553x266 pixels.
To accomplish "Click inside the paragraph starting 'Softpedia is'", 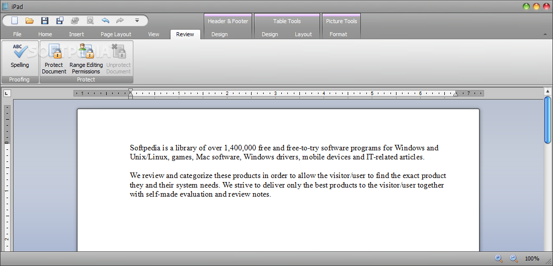I will [x=284, y=152].
